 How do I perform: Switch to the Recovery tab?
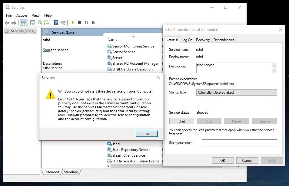[203, 40]
